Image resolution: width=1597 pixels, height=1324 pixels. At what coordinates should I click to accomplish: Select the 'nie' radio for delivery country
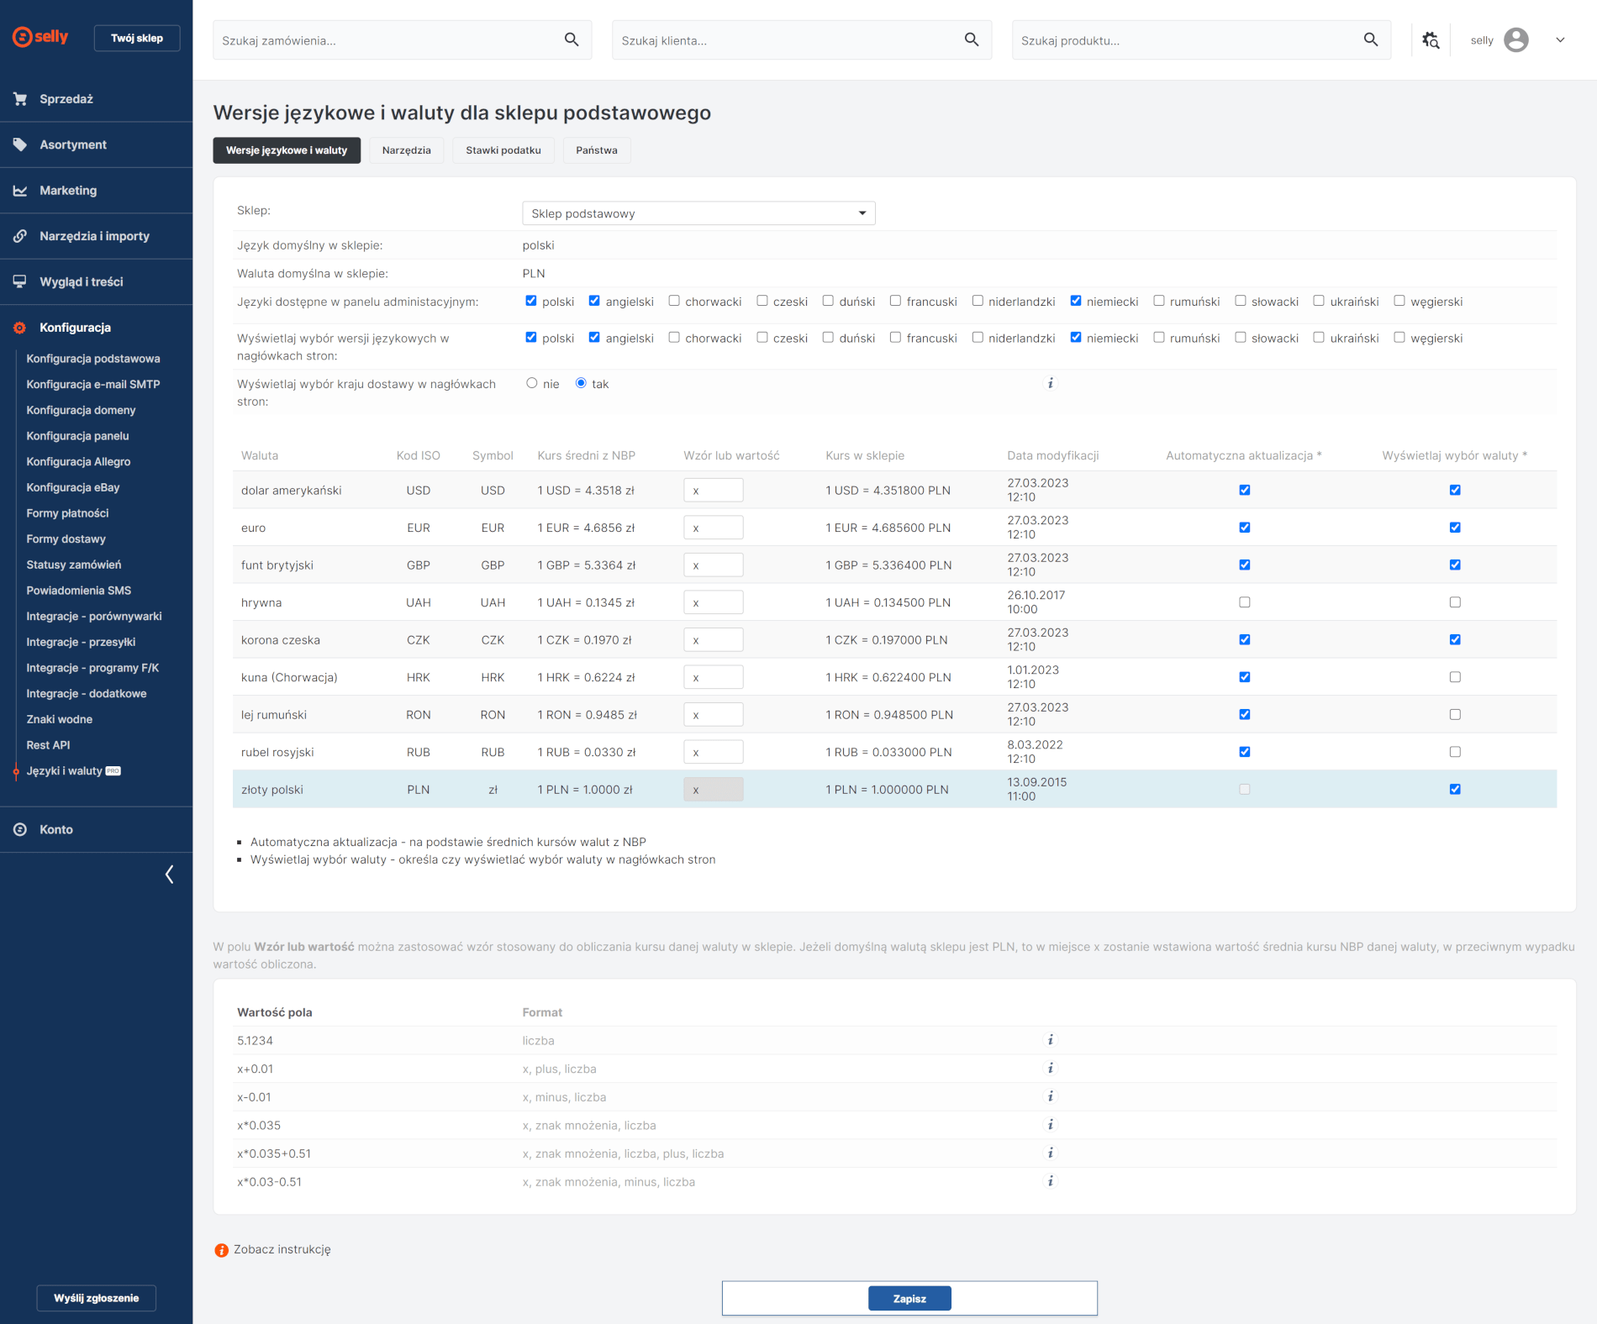tap(532, 383)
